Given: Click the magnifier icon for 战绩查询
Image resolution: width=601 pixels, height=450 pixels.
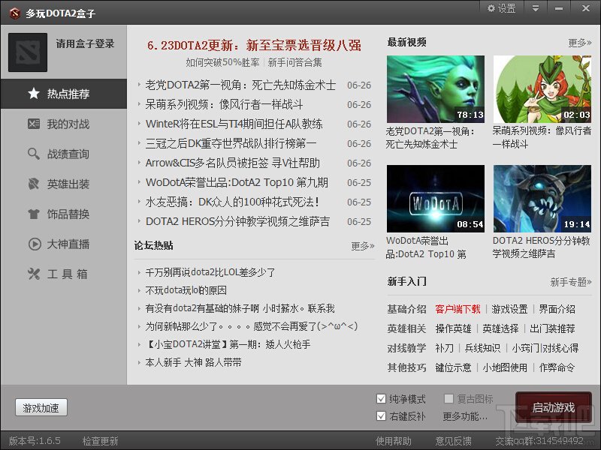Looking at the screenshot, I should [34, 154].
